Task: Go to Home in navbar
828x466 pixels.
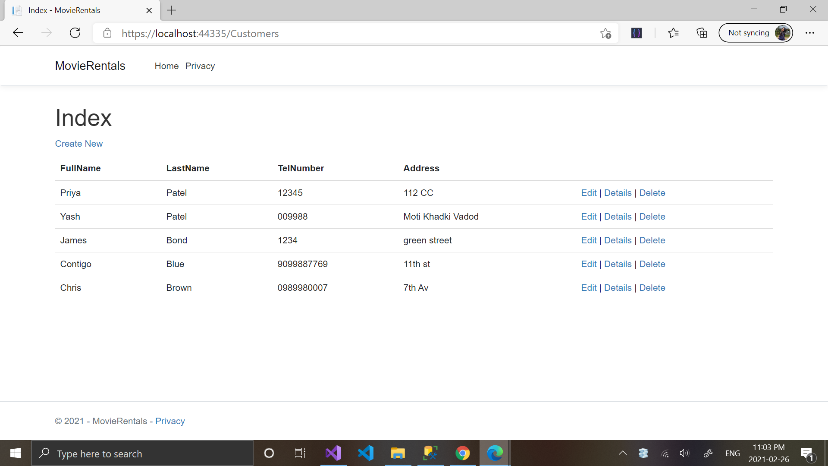Action: tap(166, 66)
